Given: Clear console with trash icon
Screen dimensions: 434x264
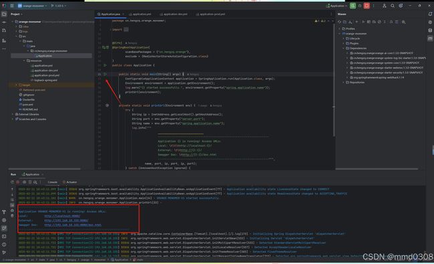Looking at the screenshot, I should point(12,215).
